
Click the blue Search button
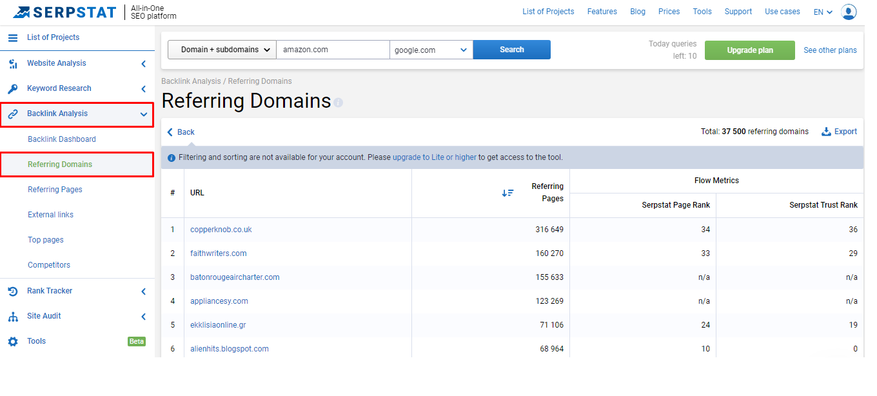click(x=512, y=50)
